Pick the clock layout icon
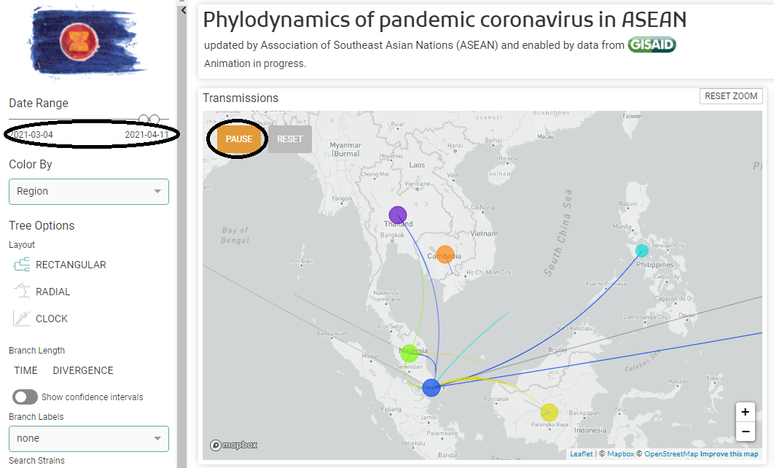774x468 pixels. click(22, 319)
